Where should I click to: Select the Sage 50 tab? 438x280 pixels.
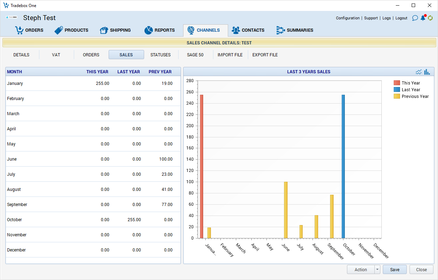195,55
